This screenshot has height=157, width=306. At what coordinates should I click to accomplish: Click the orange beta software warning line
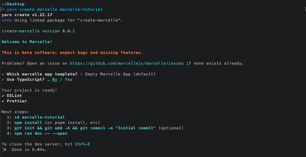click(x=73, y=53)
